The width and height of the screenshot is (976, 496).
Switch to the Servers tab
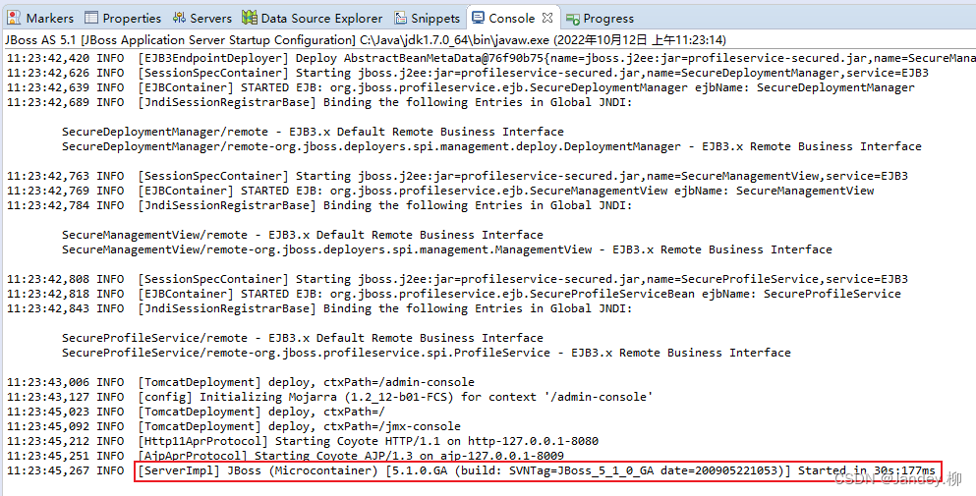(x=202, y=18)
